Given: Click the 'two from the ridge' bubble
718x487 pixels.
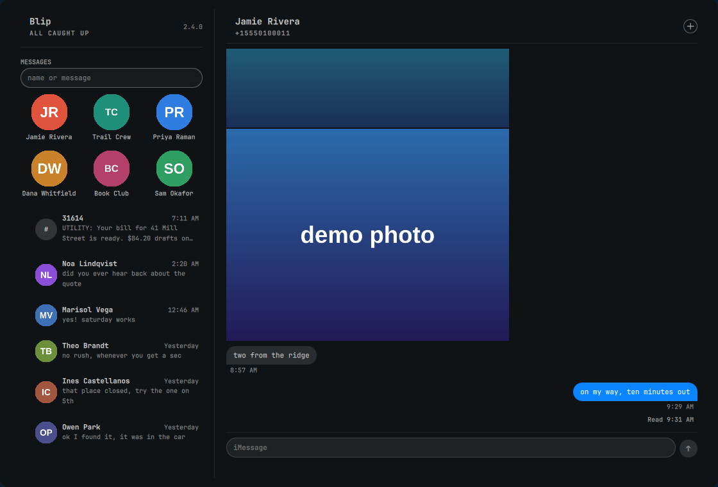Looking at the screenshot, I should (271, 355).
